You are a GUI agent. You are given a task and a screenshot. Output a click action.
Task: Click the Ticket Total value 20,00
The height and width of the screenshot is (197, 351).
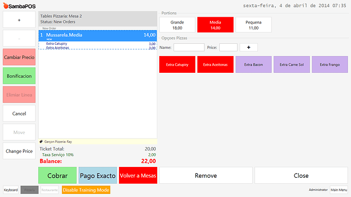coord(150,149)
